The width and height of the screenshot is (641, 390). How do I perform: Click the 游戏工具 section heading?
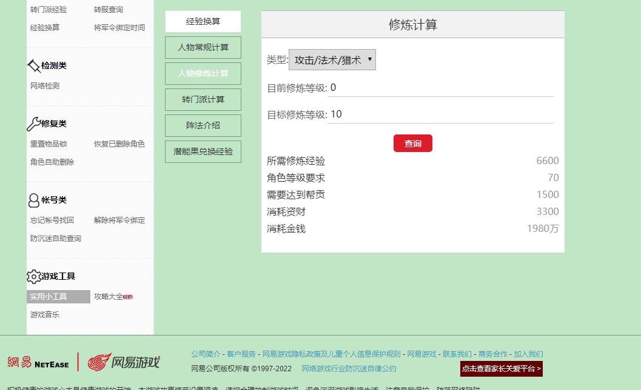(58, 277)
